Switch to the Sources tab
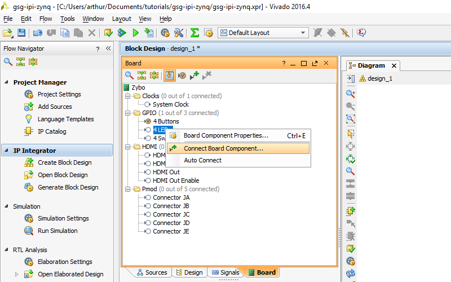The image size is (451, 282). 152,272
